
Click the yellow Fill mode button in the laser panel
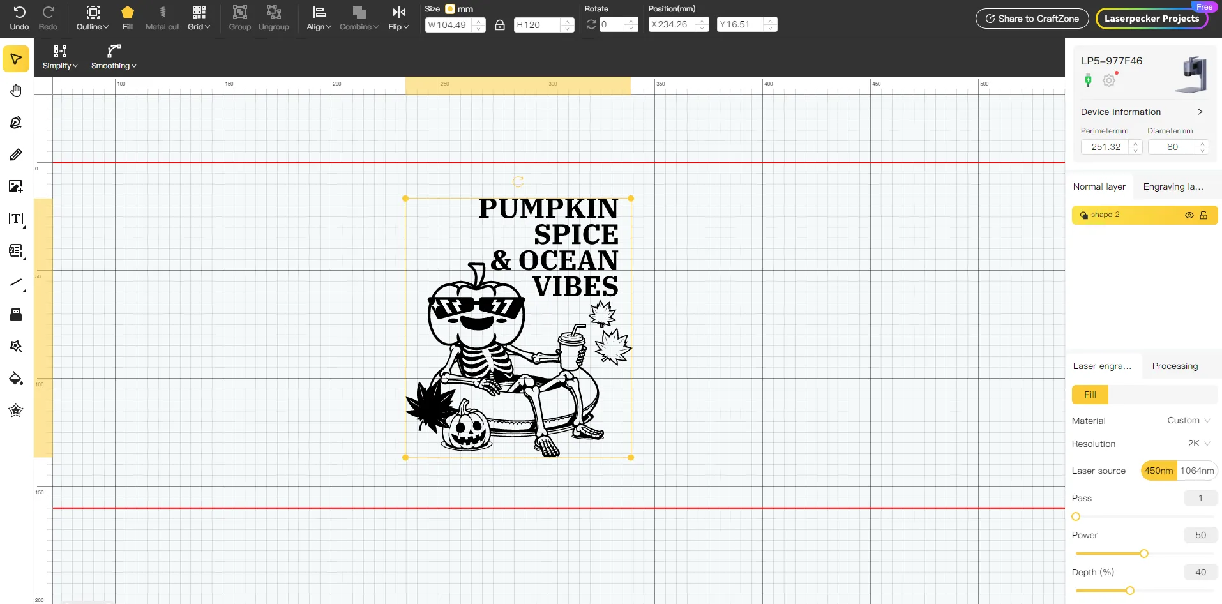pyautogui.click(x=1090, y=395)
